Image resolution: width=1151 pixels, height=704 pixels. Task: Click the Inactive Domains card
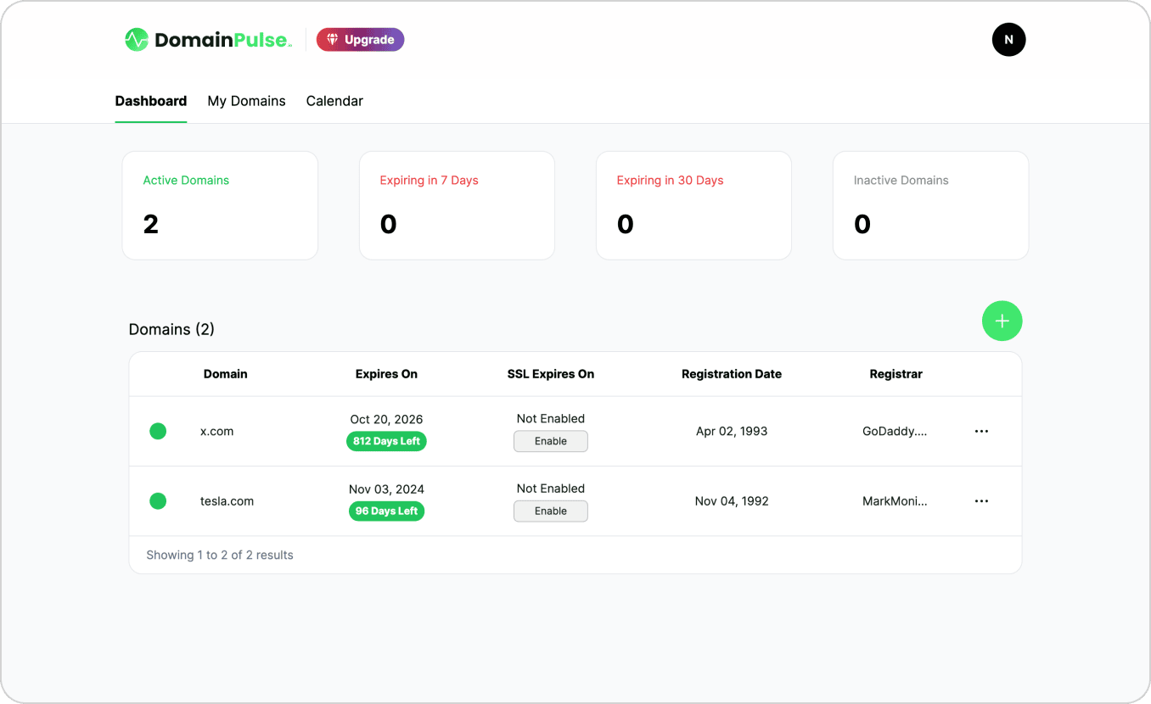(930, 205)
